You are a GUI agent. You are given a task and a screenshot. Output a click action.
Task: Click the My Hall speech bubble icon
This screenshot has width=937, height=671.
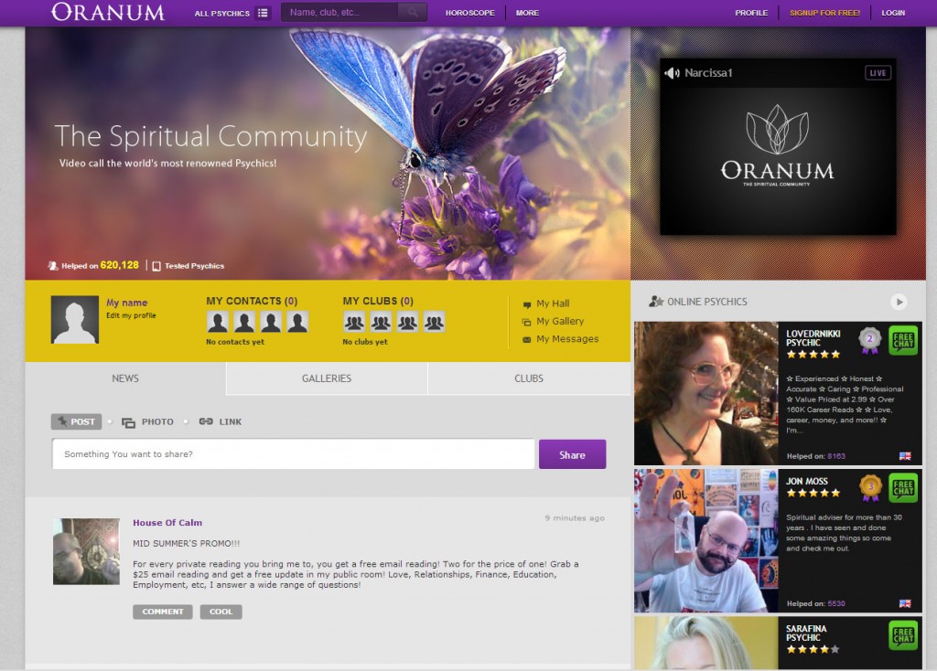pos(526,304)
